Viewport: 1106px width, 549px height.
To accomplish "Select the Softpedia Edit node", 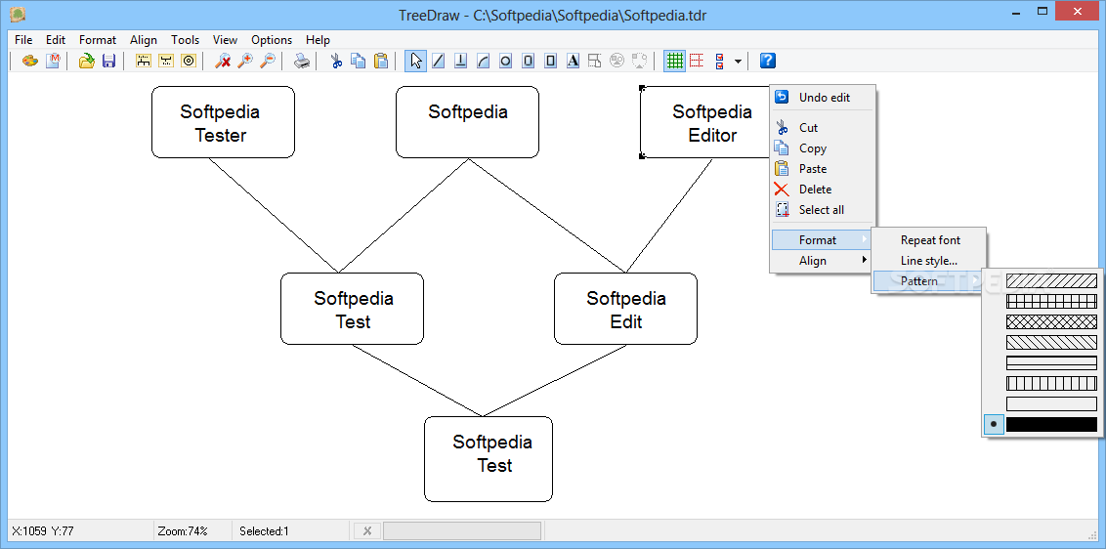I will click(x=625, y=309).
